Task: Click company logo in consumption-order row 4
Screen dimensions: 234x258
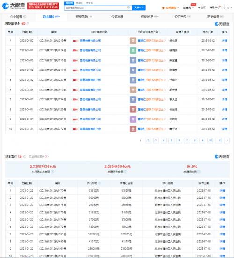Action: [x=75, y=70]
